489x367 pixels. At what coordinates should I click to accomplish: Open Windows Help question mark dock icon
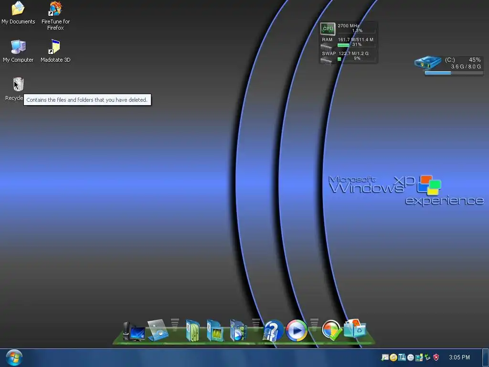[273, 330]
